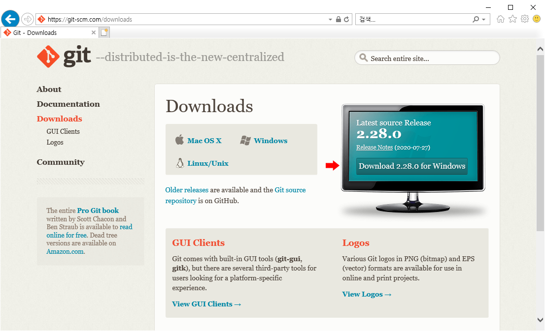Viewport: 545px width, 331px height.
Task: Click the git wordmark in header
Action: 77,56
